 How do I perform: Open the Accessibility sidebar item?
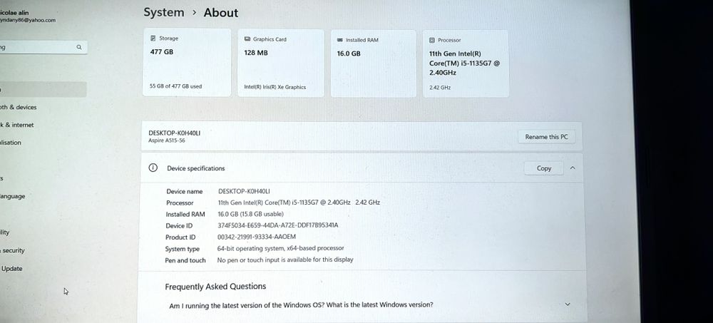[4, 232]
